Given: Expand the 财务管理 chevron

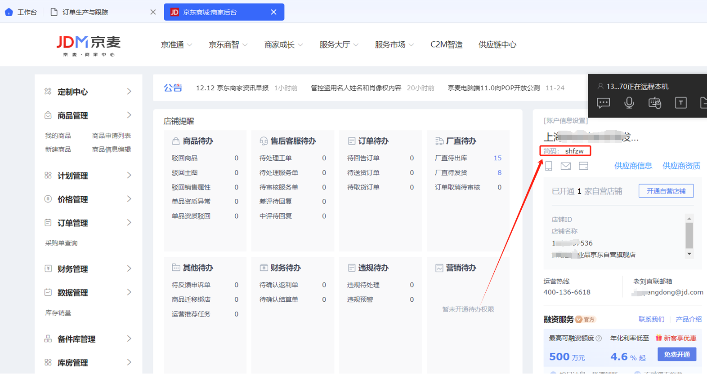Looking at the screenshot, I should click(129, 268).
